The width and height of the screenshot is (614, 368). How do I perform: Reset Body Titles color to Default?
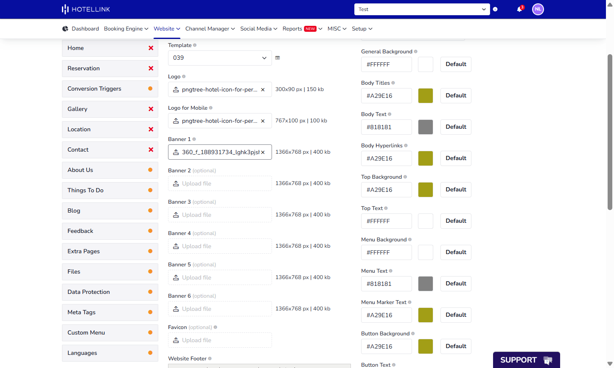click(456, 96)
